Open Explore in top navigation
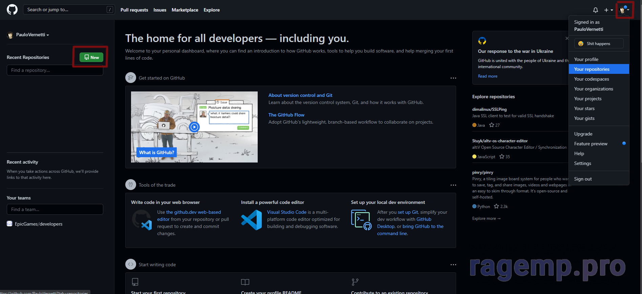 pos(212,10)
